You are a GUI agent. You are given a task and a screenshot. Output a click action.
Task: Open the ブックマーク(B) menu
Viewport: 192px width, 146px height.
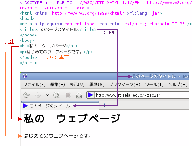pos(124,85)
